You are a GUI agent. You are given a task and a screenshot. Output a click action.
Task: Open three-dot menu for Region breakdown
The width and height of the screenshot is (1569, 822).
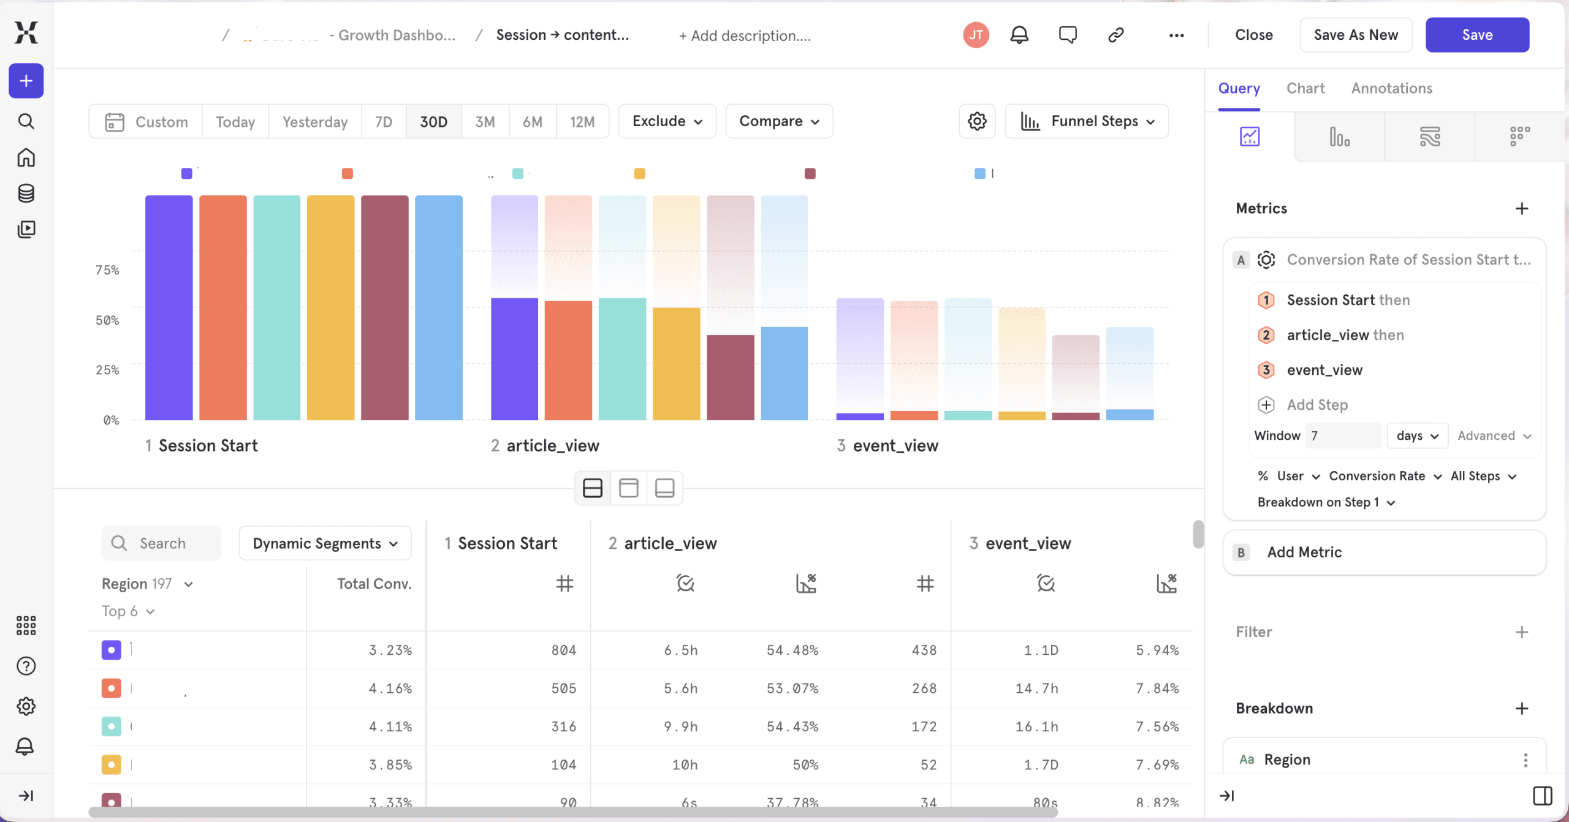1525,760
